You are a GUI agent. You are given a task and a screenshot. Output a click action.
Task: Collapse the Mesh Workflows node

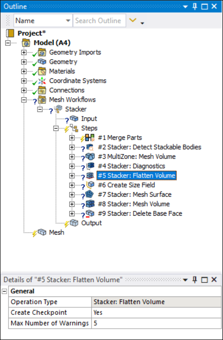click(24, 100)
